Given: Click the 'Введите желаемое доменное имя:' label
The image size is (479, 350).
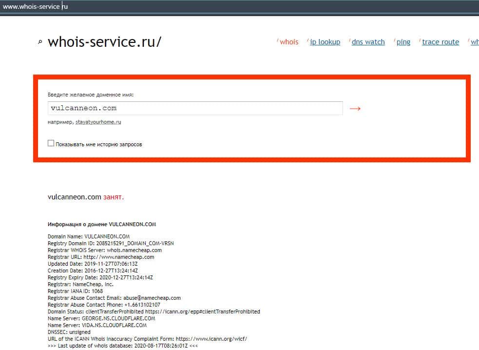Looking at the screenshot, I should click(91, 95).
